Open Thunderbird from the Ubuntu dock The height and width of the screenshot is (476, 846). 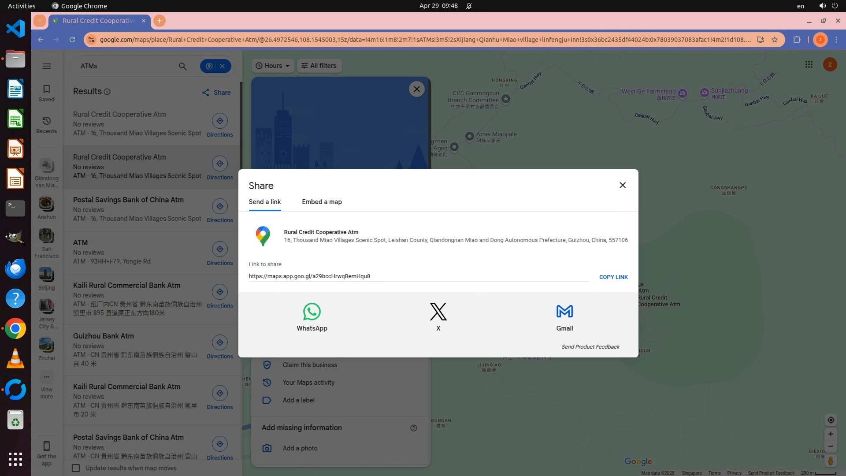tap(15, 269)
